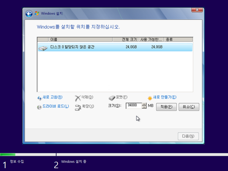228x171 pixels.
Task: Refresh the list via 새로 고침(R)
Action: (x=52, y=97)
